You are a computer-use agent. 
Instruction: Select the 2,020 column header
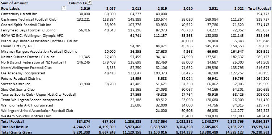[188, 8]
